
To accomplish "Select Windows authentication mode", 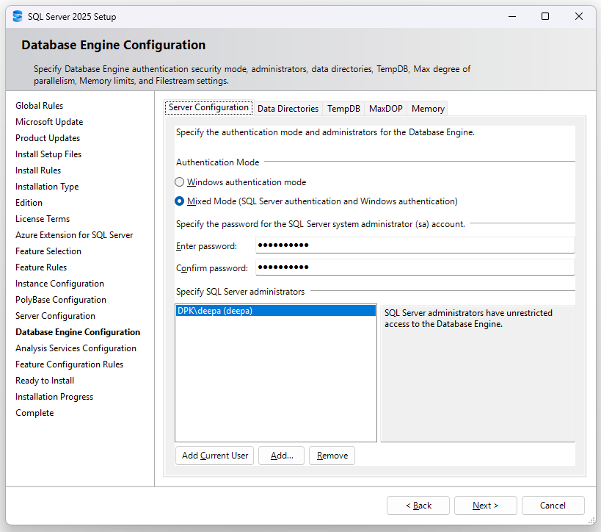I will click(x=179, y=181).
